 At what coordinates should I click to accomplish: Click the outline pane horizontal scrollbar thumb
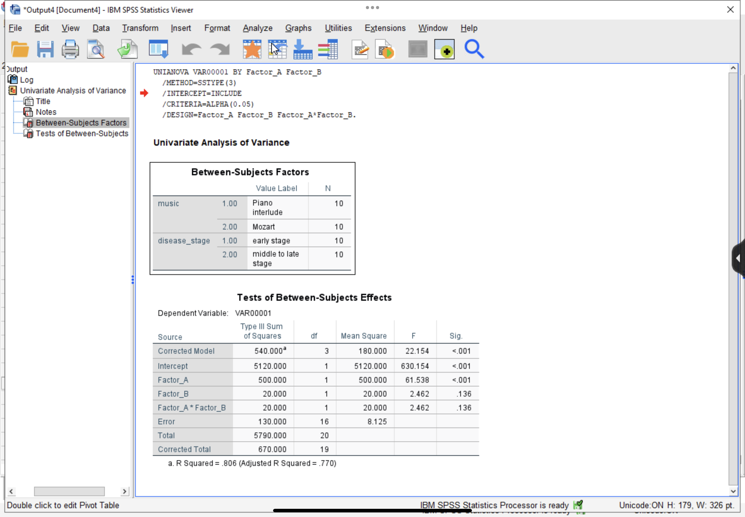69,491
